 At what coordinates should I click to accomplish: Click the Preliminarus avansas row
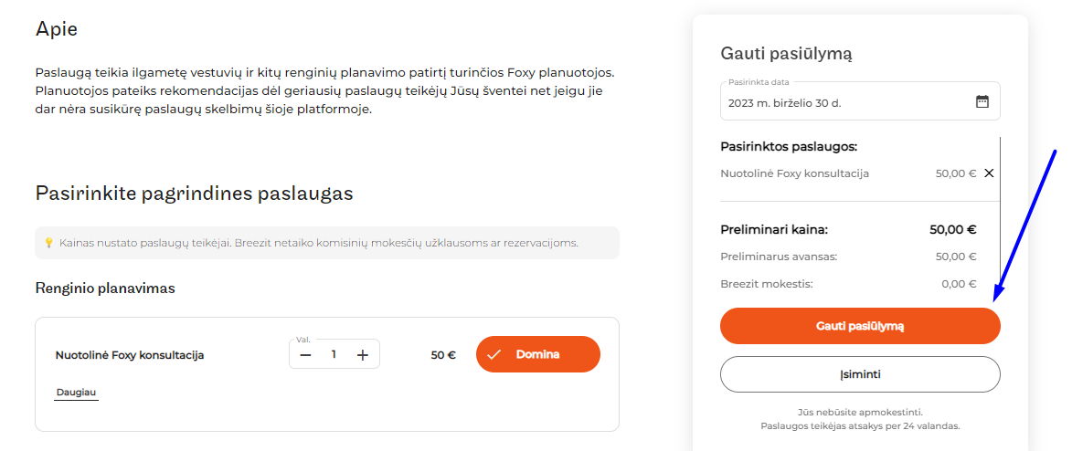point(848,257)
